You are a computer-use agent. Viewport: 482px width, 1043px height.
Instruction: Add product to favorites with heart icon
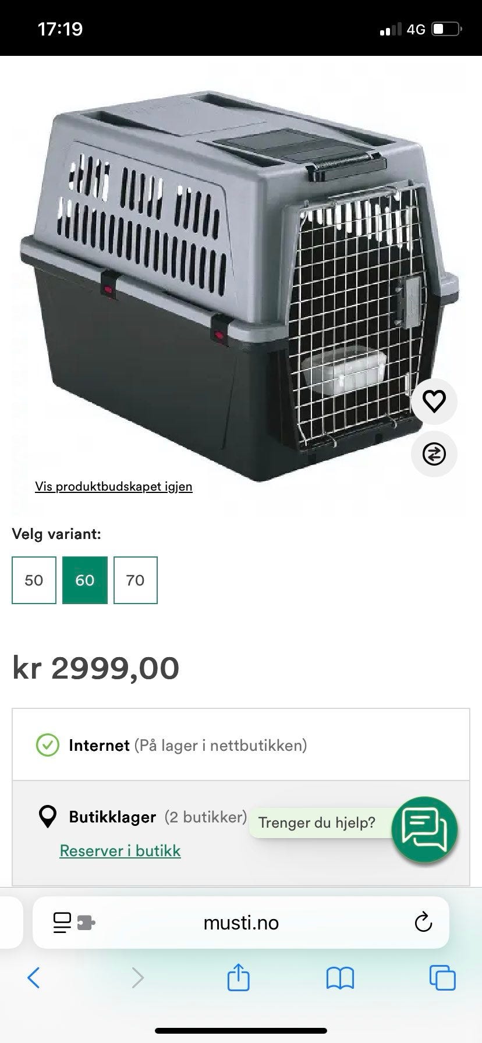tap(434, 401)
